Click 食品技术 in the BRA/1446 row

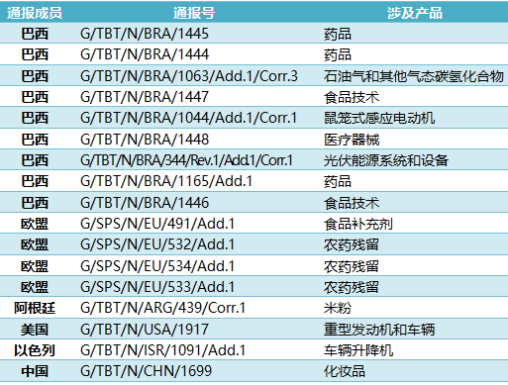tap(352, 203)
